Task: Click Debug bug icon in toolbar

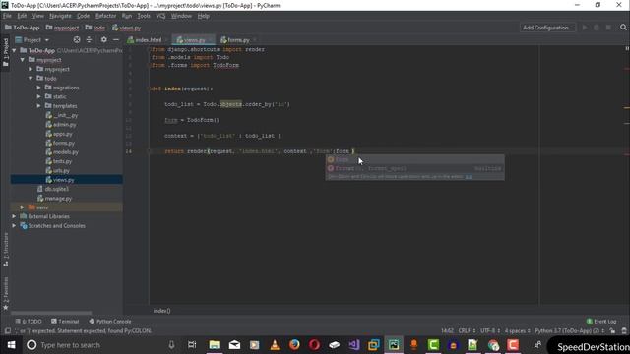Action: [x=597, y=28]
